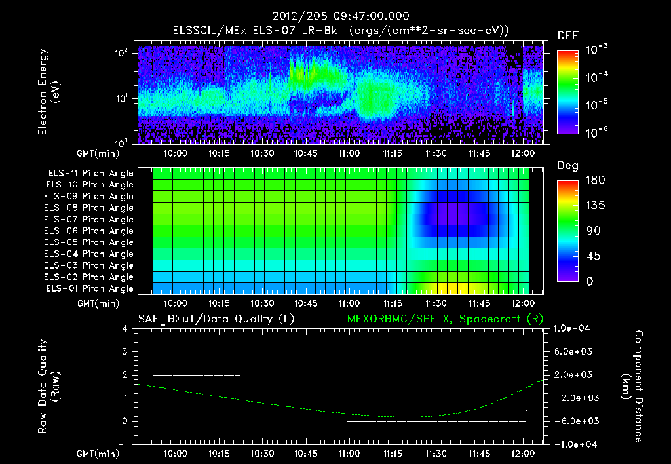Viewport: 671px width, 464px height.
Task: Click the Component Distance (km) axis label
Action: [632, 387]
